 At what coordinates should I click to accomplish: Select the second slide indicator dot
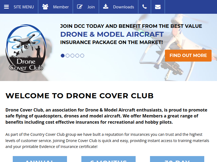(68, 56)
